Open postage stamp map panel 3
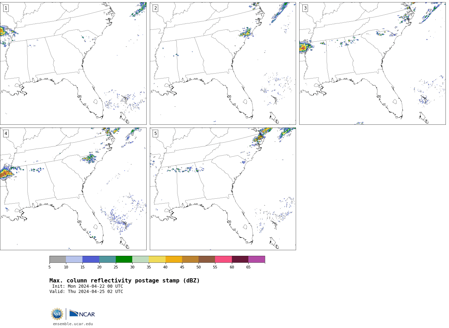 tap(373, 63)
